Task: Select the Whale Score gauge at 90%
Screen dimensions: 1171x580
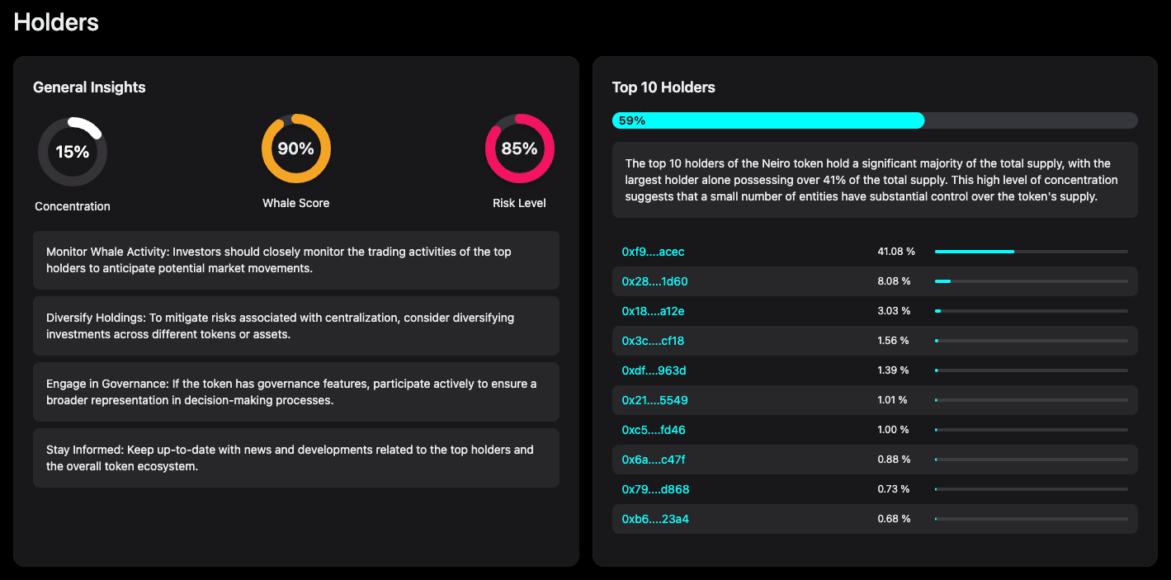Action: pos(295,149)
